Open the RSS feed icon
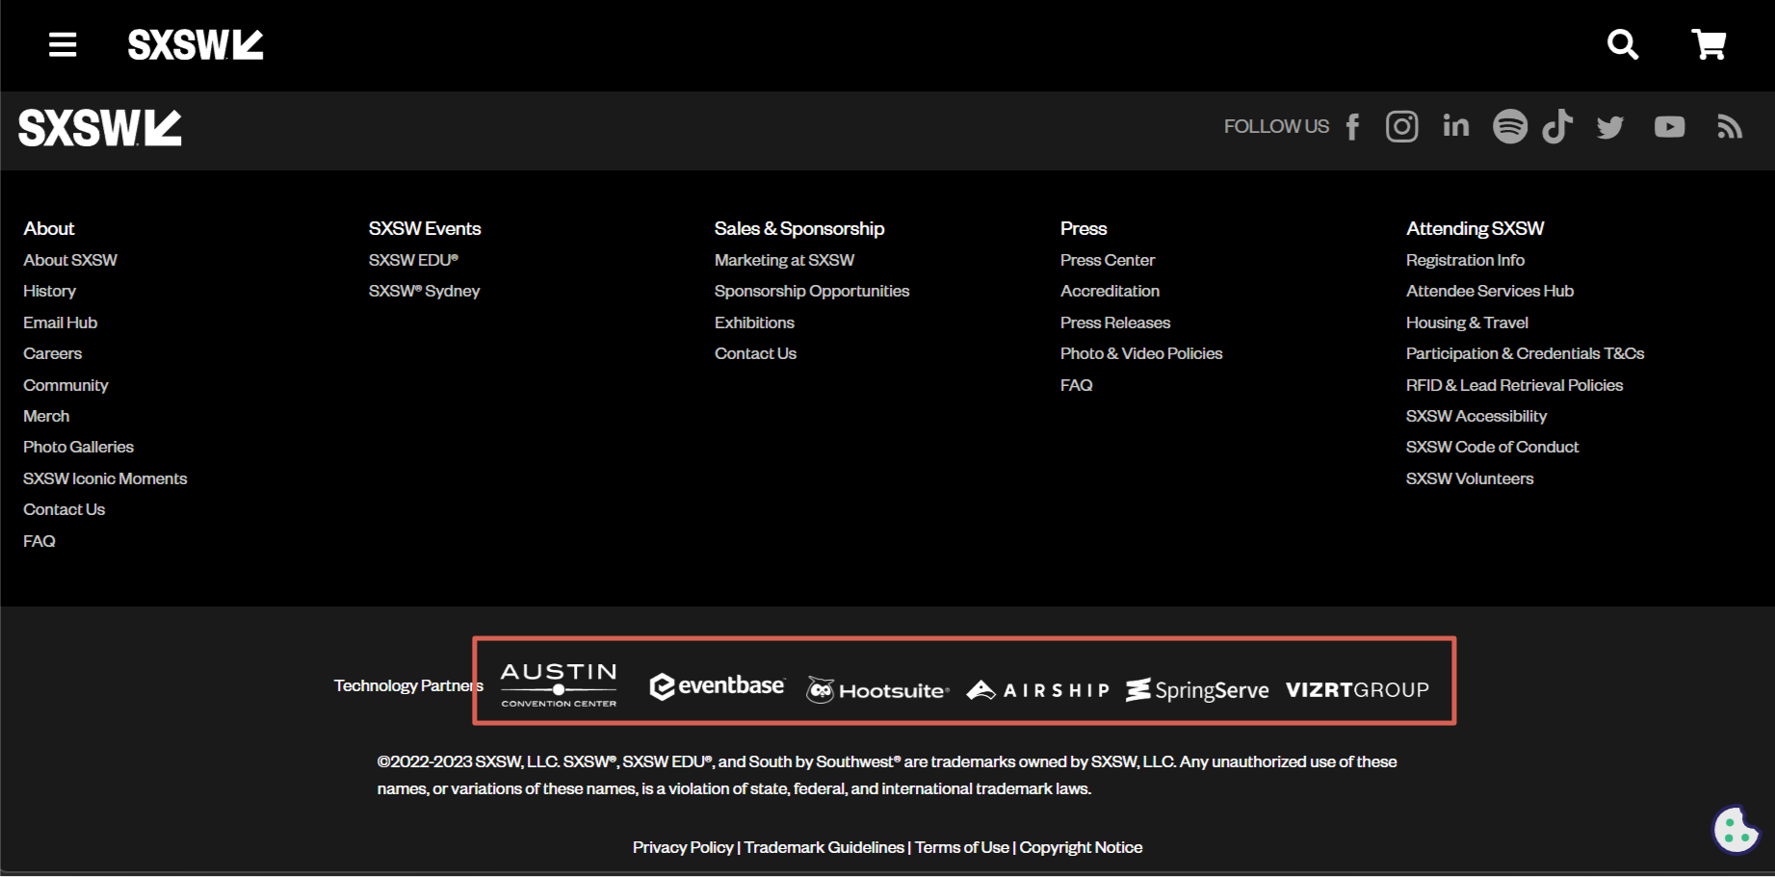 (x=1730, y=127)
